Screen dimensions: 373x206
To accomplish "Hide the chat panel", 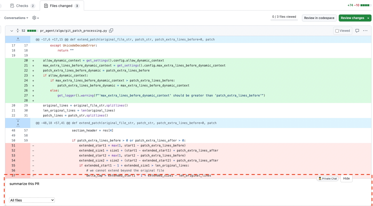I will coord(346,178).
